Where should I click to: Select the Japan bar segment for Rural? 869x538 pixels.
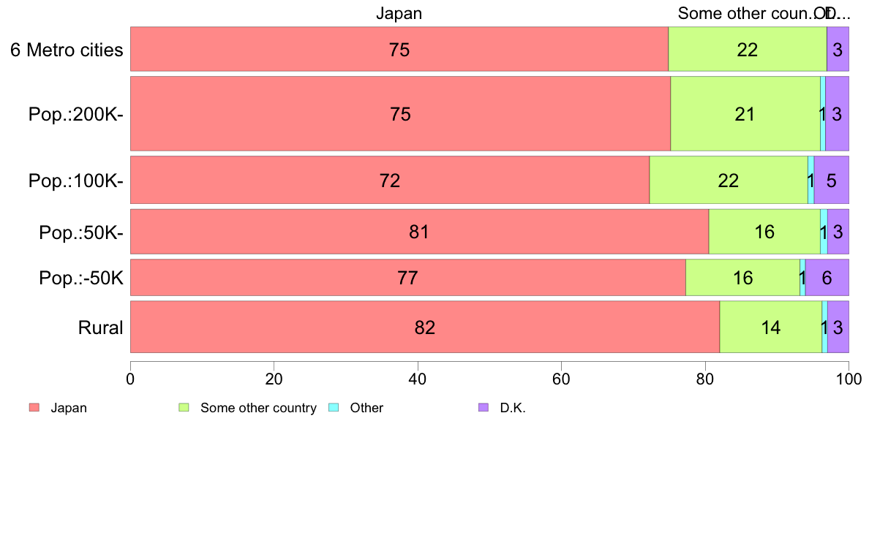(425, 327)
